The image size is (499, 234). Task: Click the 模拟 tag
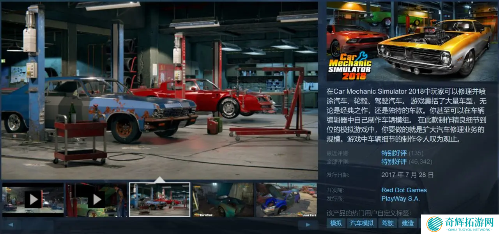[x=336, y=223]
